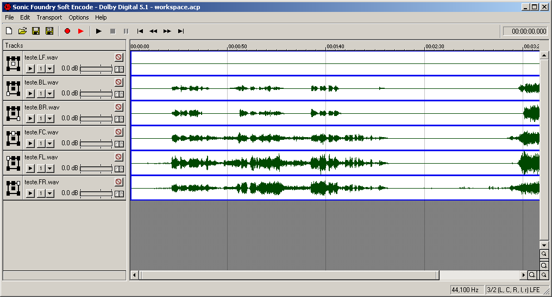Create a new project file
The width and height of the screenshot is (552, 297).
coord(9,31)
